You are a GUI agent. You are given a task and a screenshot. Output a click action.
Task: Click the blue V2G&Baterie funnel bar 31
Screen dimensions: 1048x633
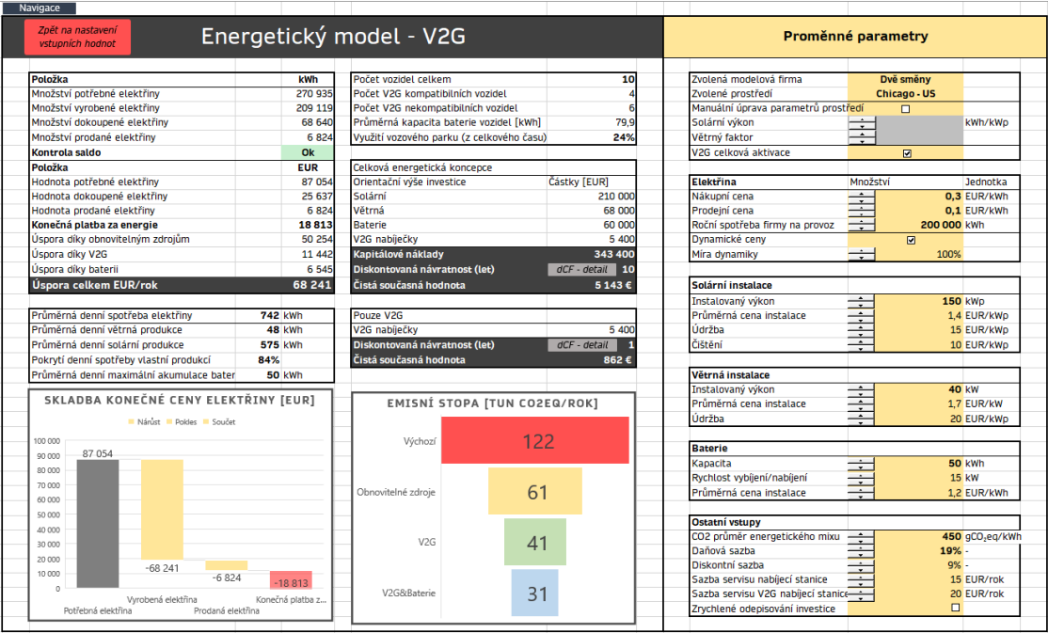pos(534,593)
